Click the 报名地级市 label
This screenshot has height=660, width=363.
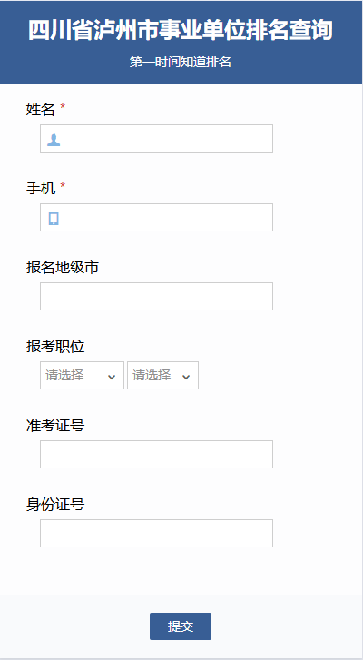coord(63,267)
